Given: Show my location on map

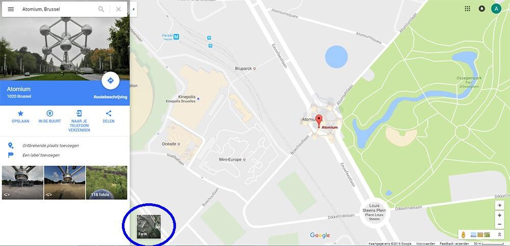Looking at the screenshot, I should point(500,205).
